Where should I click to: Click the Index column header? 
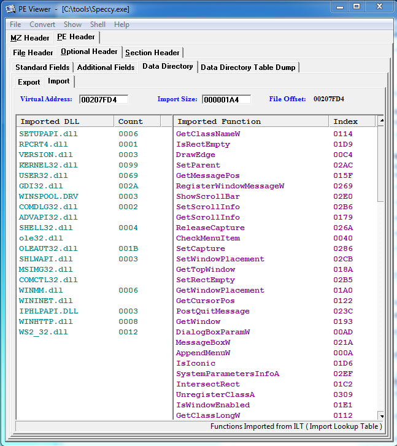tap(352, 121)
